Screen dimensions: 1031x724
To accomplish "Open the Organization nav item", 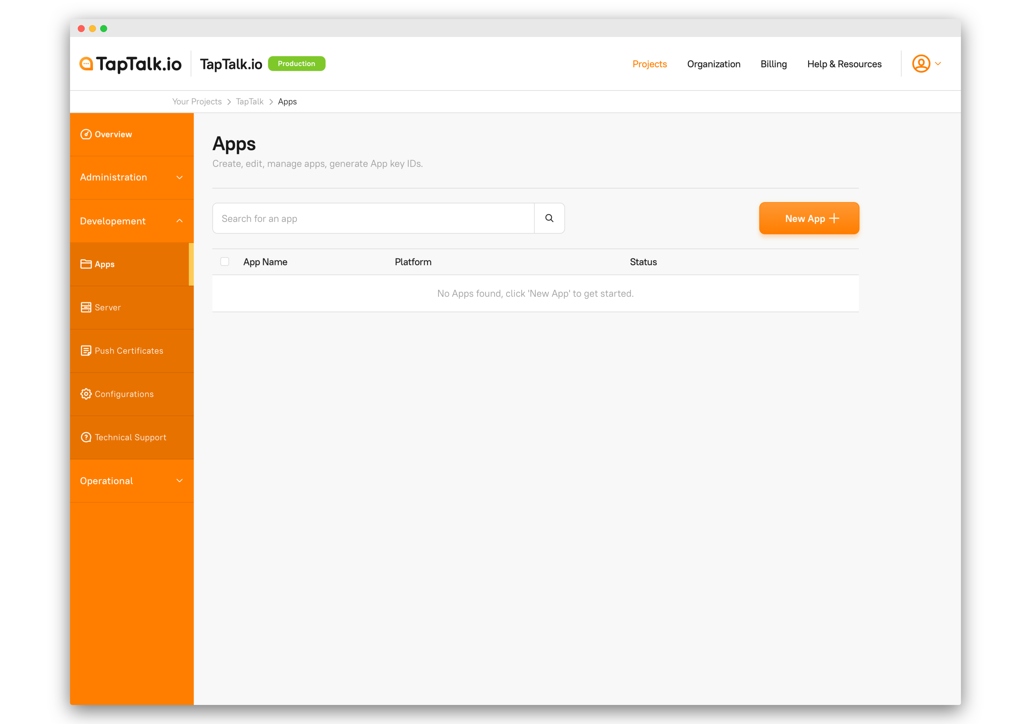I will click(x=714, y=64).
